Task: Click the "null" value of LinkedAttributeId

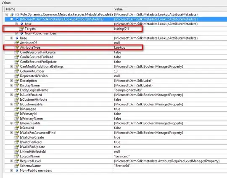Action: point(117,152)
